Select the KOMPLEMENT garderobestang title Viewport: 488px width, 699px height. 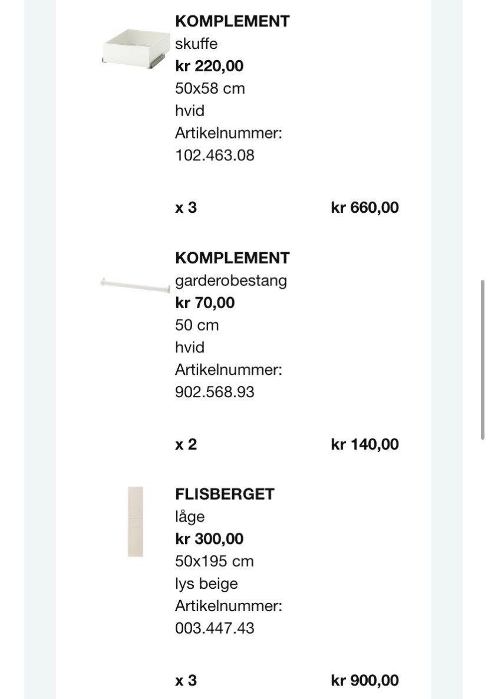click(x=232, y=258)
